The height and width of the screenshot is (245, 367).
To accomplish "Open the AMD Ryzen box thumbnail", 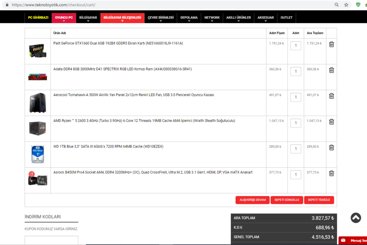I will (38, 128).
